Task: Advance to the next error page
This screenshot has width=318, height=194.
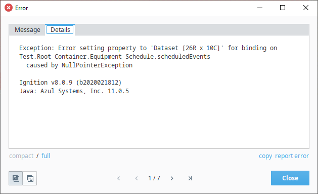Action: [x=172, y=178]
